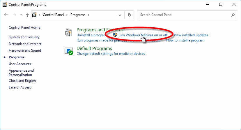241x130 pixels.
Task: Click the shield icon for Windows features
Action: [115, 35]
